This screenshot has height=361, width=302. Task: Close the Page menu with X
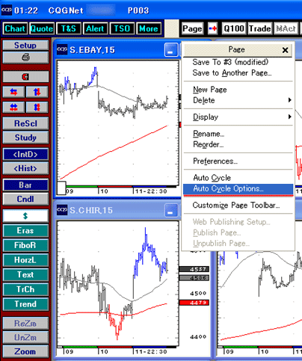pyautogui.click(x=286, y=50)
